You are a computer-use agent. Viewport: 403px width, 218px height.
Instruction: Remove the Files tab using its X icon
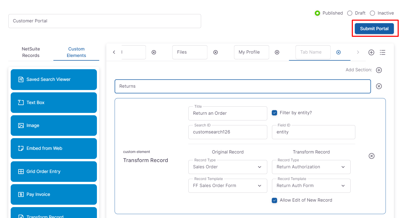coord(215,52)
